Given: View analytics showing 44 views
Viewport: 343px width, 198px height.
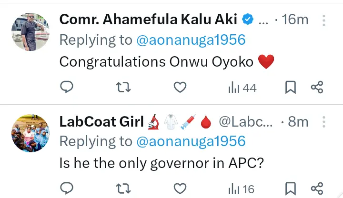Looking at the screenshot, I should click(x=242, y=87).
